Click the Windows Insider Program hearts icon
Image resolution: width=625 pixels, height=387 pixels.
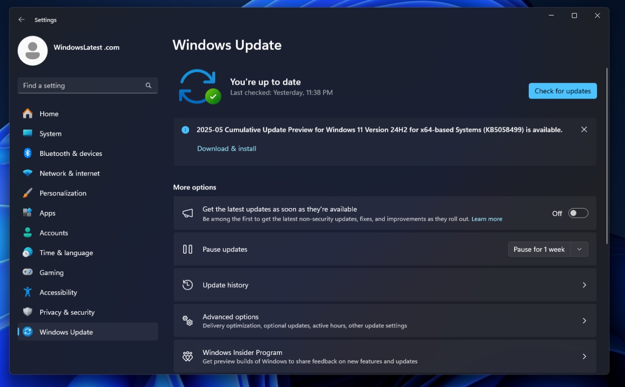click(188, 356)
